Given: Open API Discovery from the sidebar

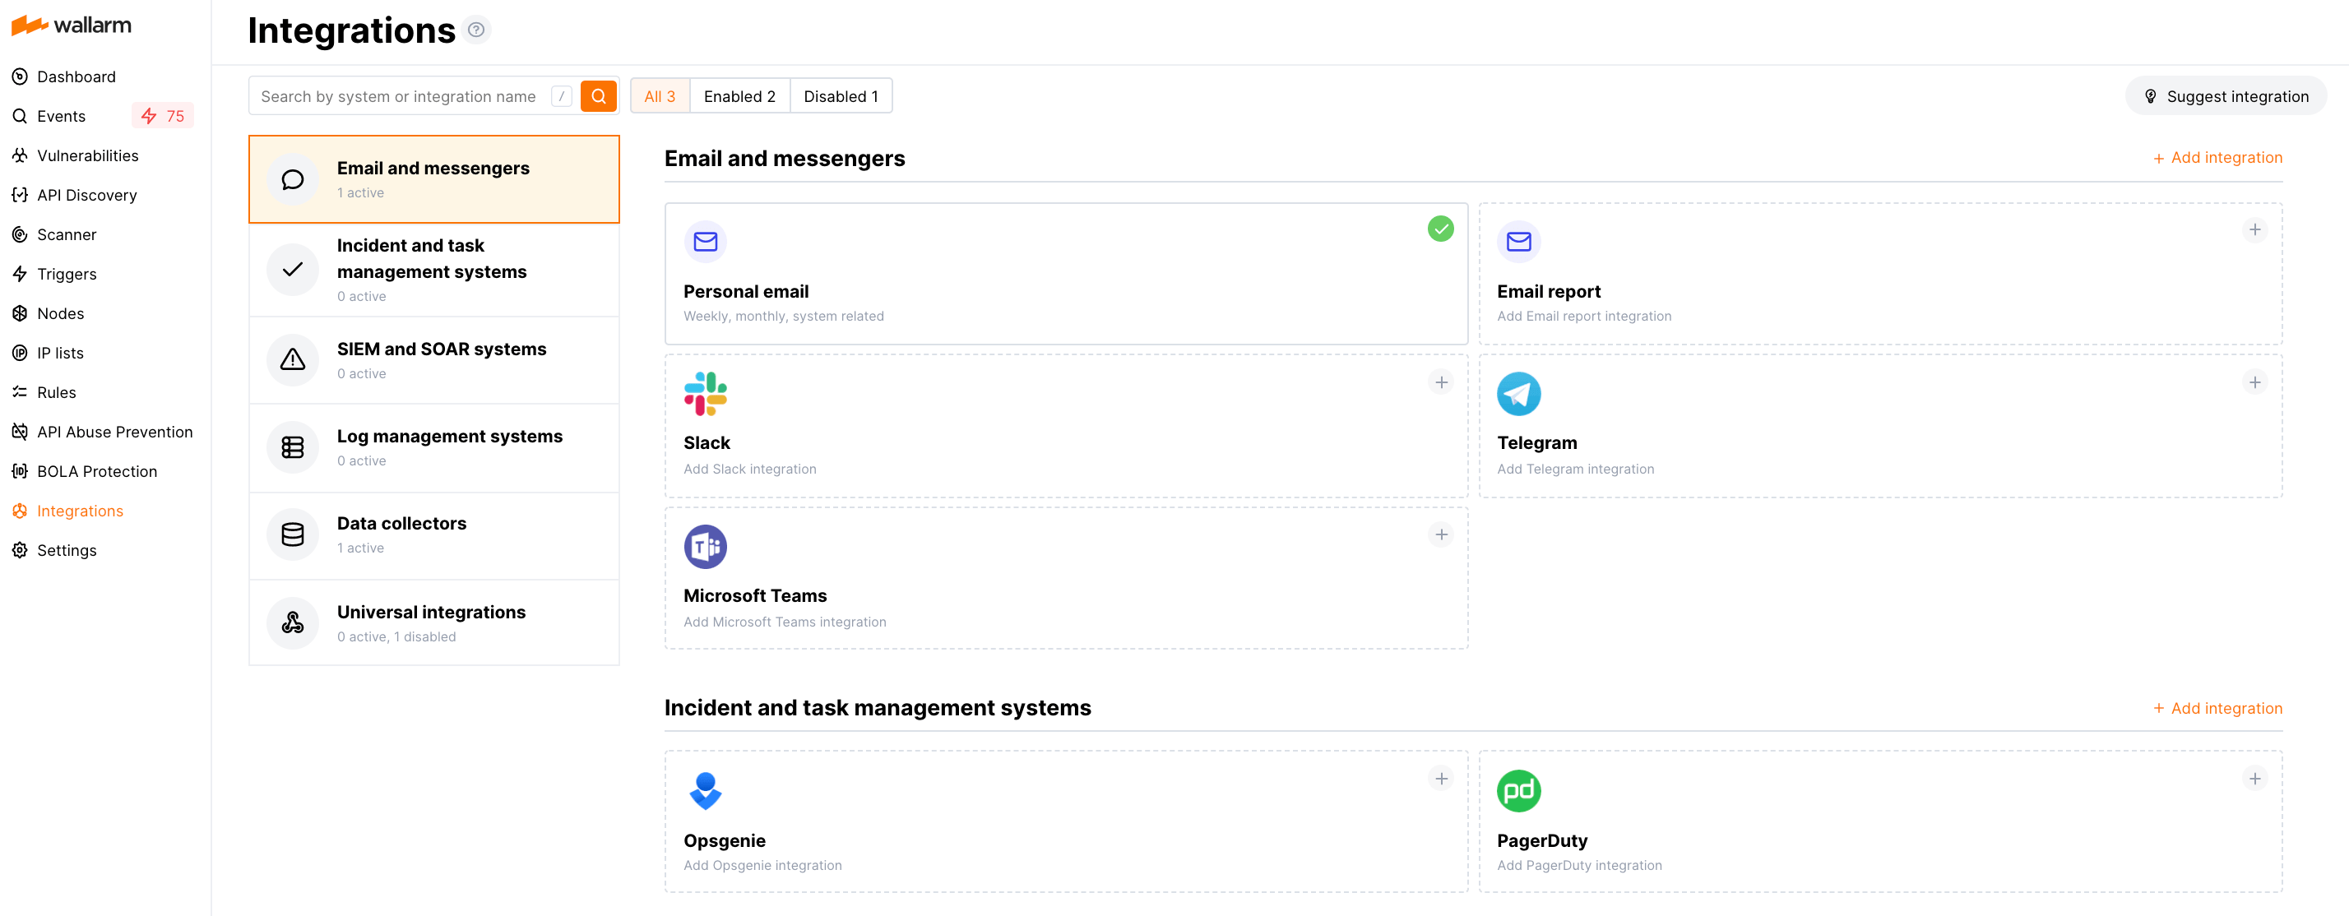Looking at the screenshot, I should (x=86, y=194).
